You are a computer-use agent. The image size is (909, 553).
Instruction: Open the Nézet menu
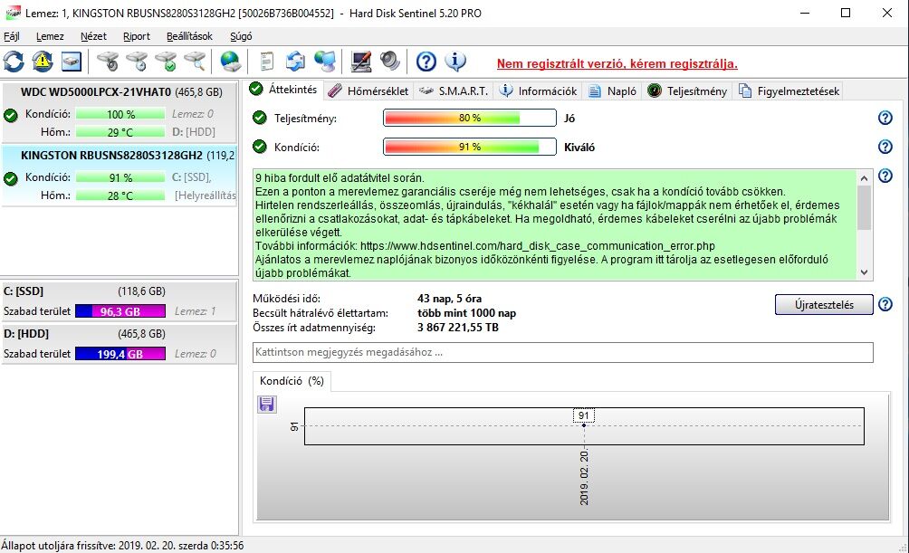[x=93, y=36]
